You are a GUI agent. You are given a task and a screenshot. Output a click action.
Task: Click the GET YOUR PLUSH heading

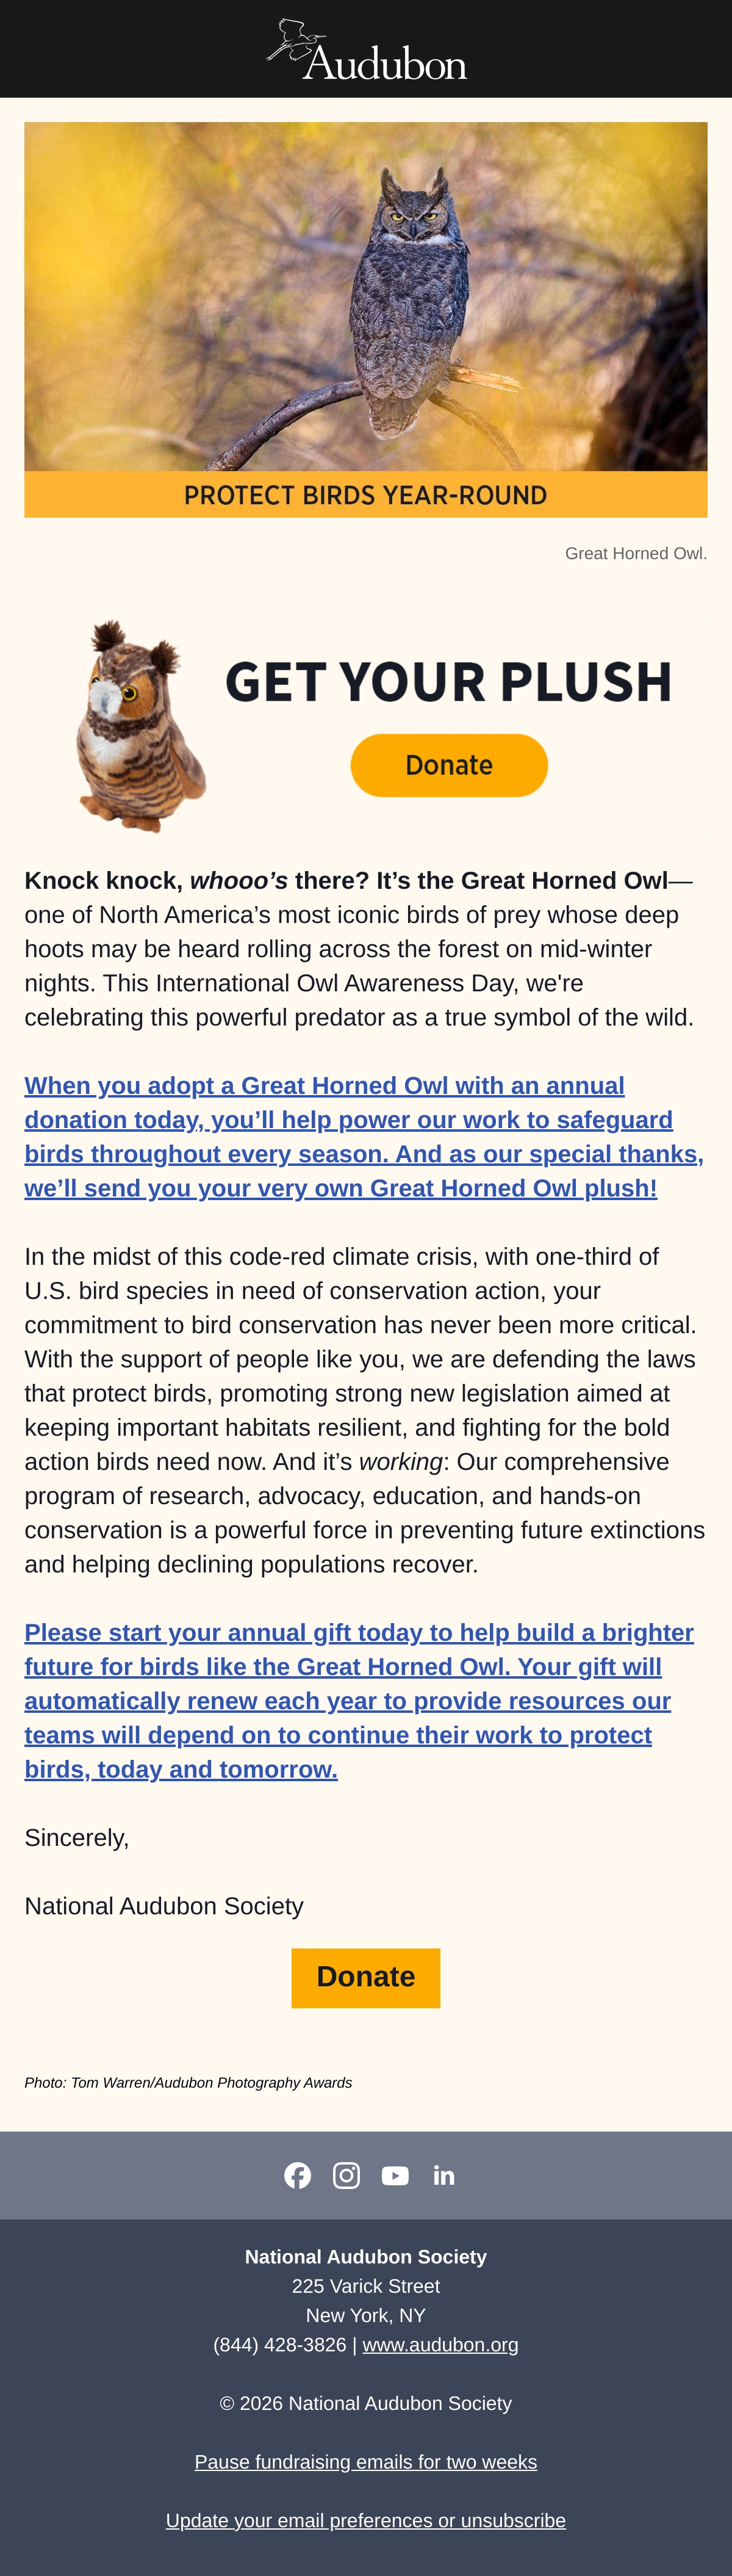click(x=450, y=681)
